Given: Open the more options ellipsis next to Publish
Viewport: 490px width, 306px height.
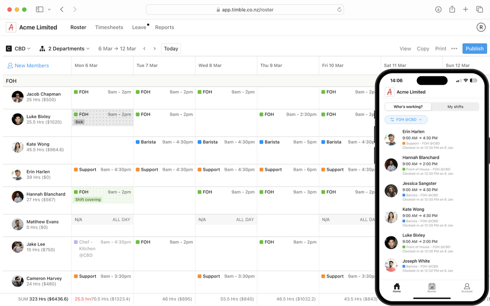Looking at the screenshot, I should [x=455, y=49].
